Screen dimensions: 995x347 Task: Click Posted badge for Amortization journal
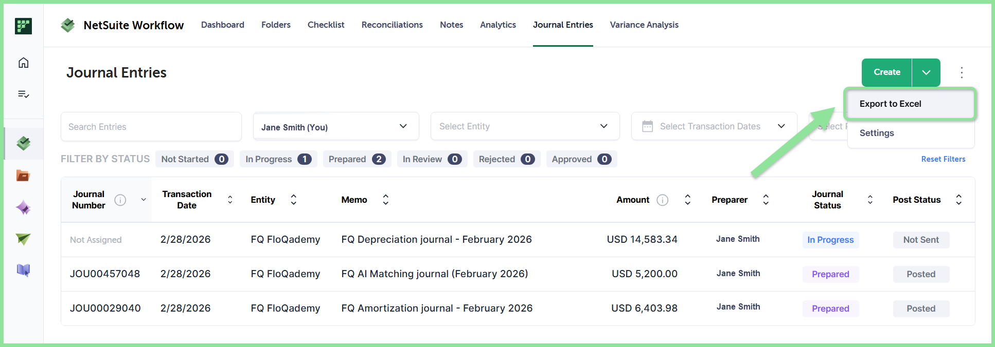click(921, 309)
